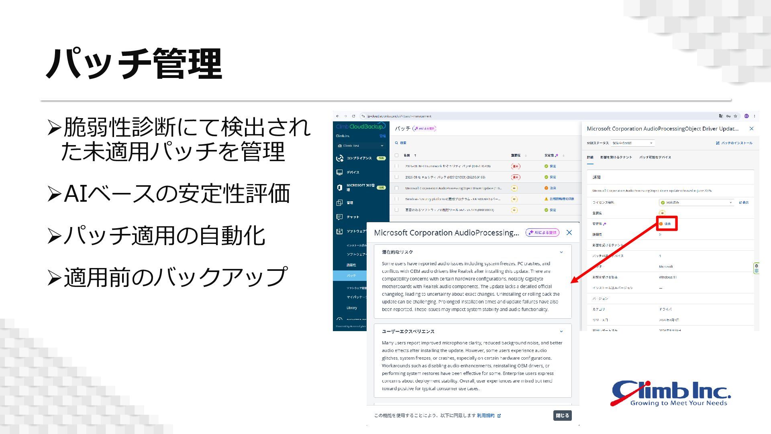Open the Climb Test tenant selector dropdown

click(x=361, y=146)
